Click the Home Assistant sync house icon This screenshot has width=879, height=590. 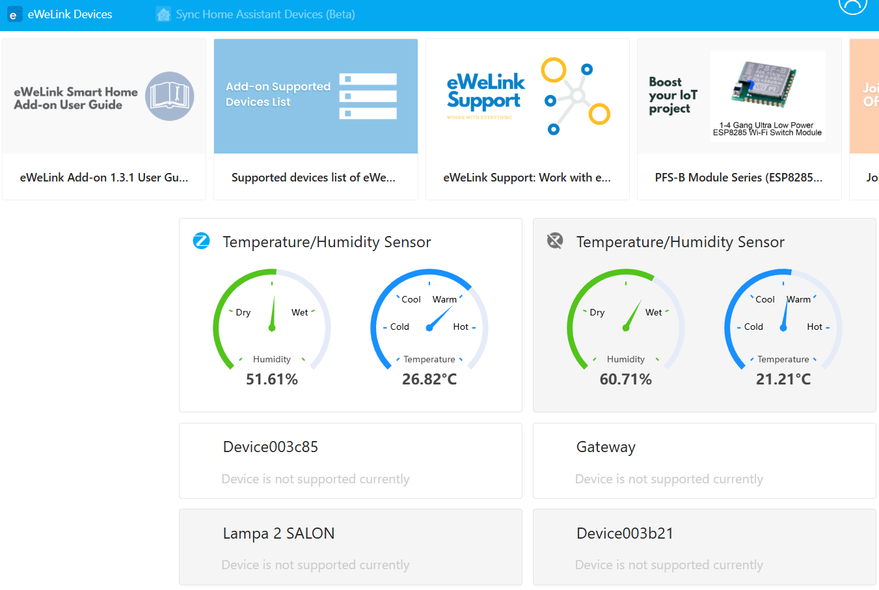163,14
